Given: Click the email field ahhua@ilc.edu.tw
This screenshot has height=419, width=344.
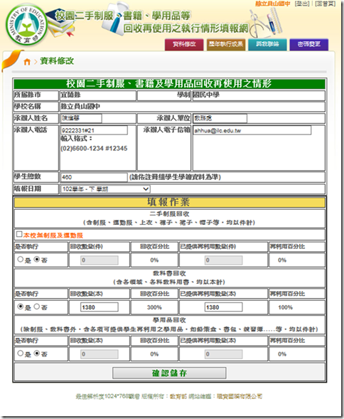Looking at the screenshot, I should click(252, 130).
